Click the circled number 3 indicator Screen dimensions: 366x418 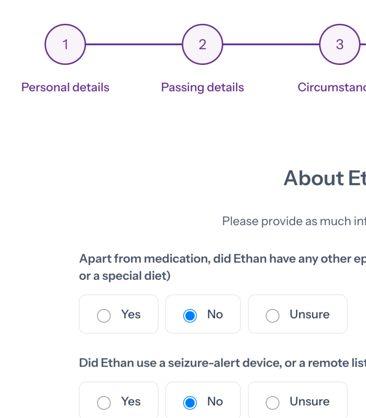(x=339, y=44)
